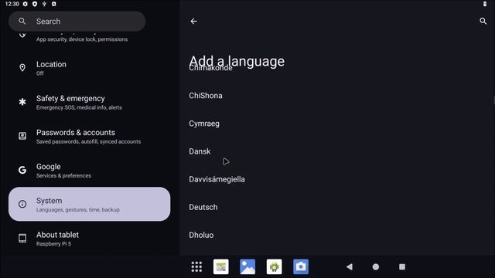Click the About tablet device icon
The height and width of the screenshot is (278, 495).
[22, 239]
